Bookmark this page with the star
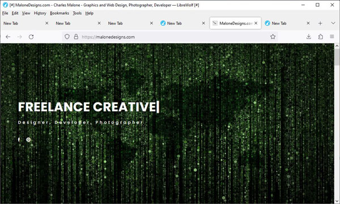This screenshot has height=204, width=340. pyautogui.click(x=273, y=37)
